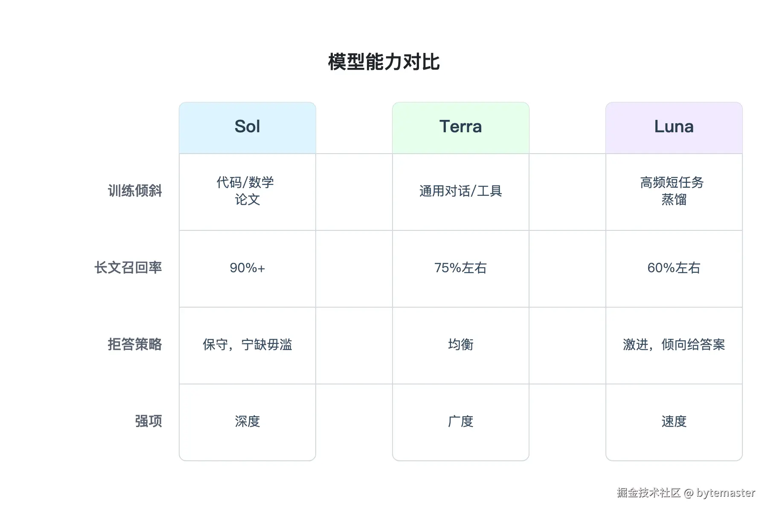Click the 60%左右 recall cell
768x512 pixels.
(x=674, y=269)
